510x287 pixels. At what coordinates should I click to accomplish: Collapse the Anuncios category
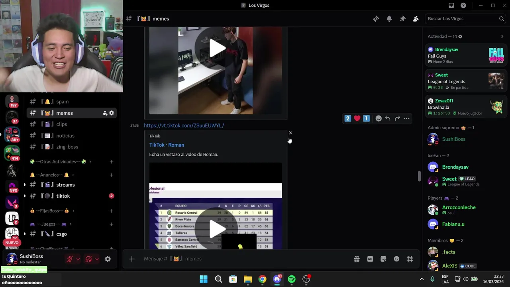[x=52, y=175]
